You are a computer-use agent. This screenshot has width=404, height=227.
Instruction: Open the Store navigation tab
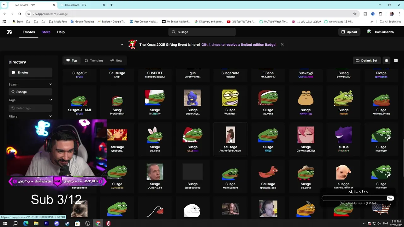[46, 32]
